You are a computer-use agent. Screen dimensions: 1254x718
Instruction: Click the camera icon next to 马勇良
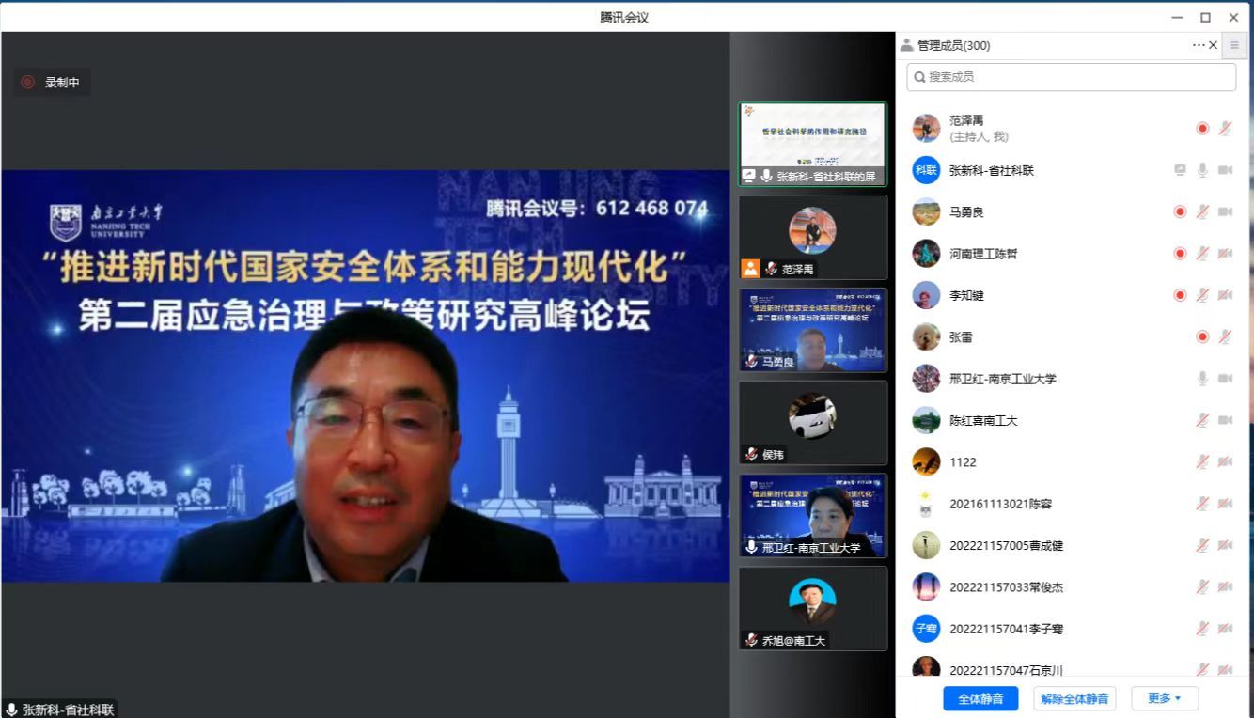pyautogui.click(x=1225, y=212)
